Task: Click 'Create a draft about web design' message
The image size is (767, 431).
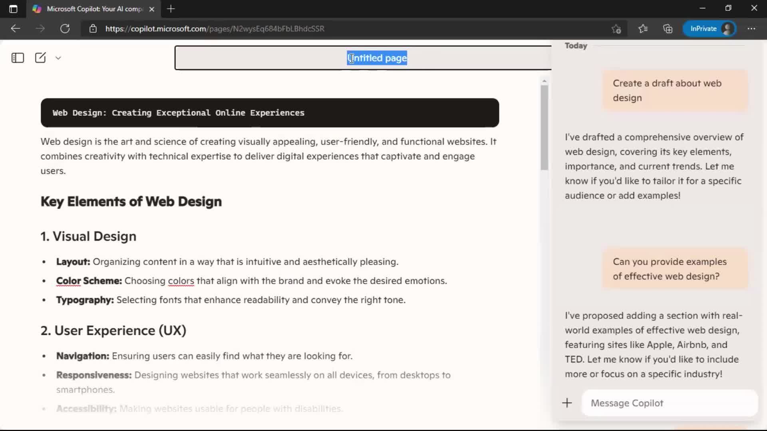Action: (675, 91)
